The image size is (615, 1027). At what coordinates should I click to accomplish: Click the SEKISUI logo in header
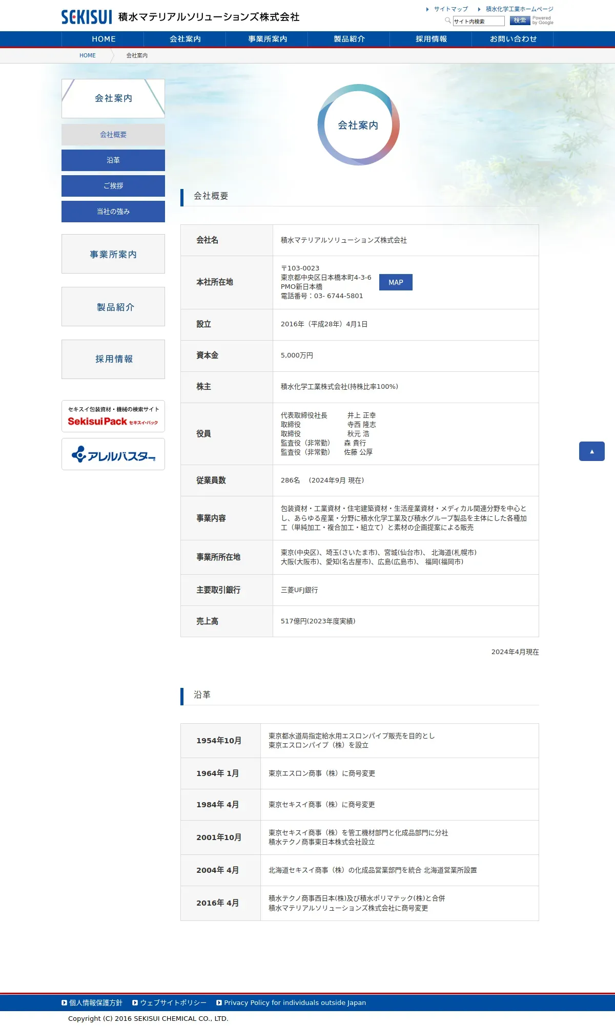coord(87,17)
